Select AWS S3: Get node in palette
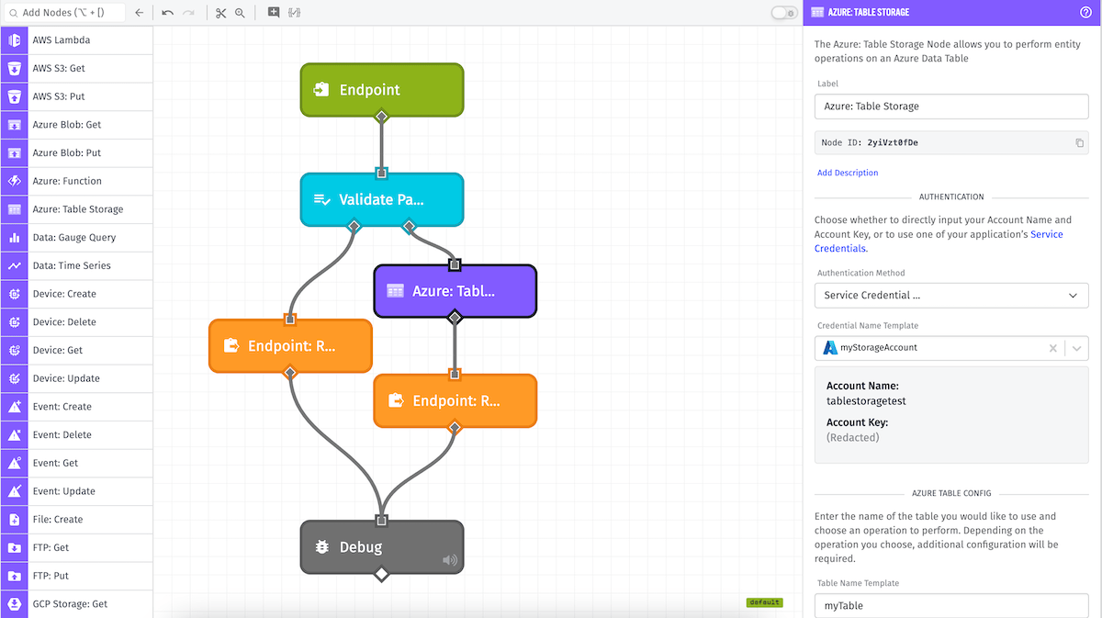This screenshot has height=618, width=1102. click(77, 68)
